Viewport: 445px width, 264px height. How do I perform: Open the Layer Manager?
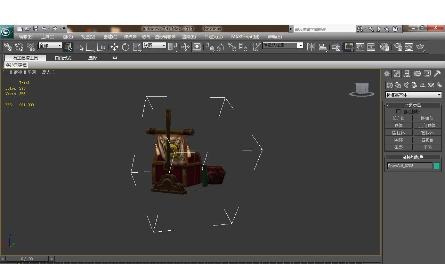[335, 47]
